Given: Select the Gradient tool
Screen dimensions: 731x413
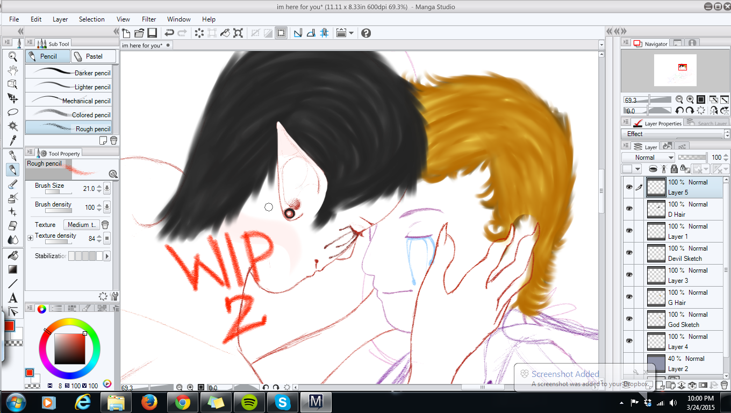Looking at the screenshot, I should point(13,269).
